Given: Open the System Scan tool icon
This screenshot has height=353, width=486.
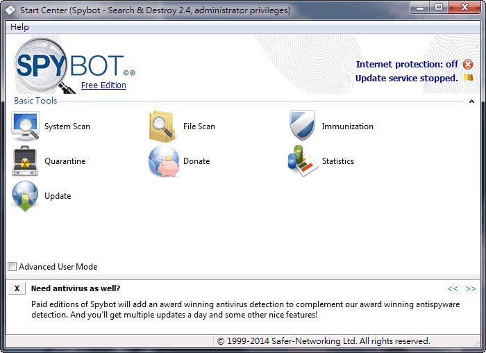Looking at the screenshot, I should tap(25, 126).
